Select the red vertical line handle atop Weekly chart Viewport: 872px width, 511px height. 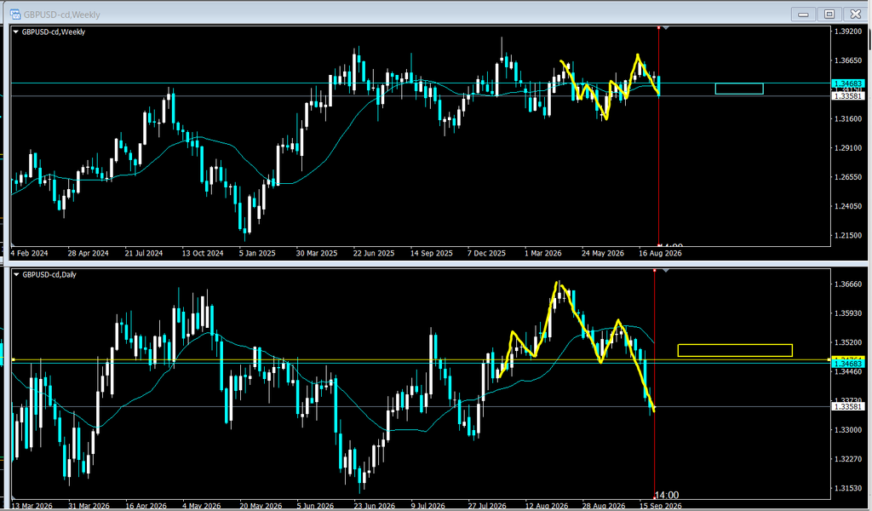point(658,27)
